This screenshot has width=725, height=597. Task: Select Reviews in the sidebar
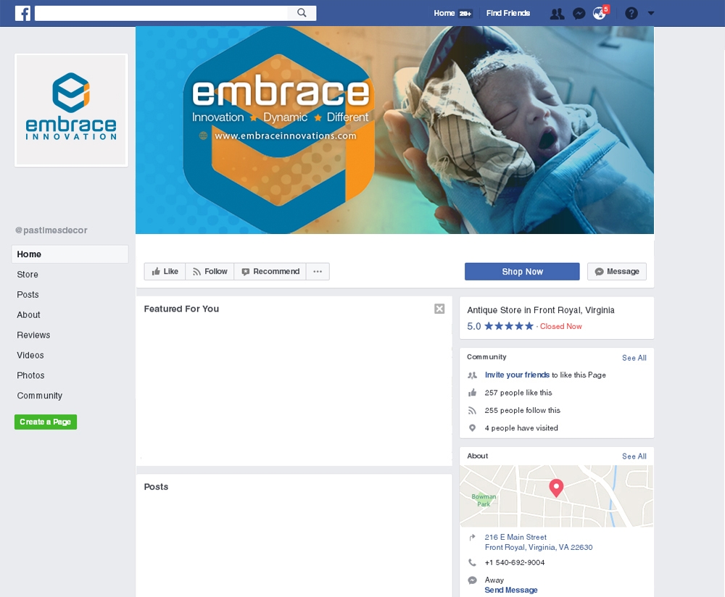pyautogui.click(x=33, y=335)
